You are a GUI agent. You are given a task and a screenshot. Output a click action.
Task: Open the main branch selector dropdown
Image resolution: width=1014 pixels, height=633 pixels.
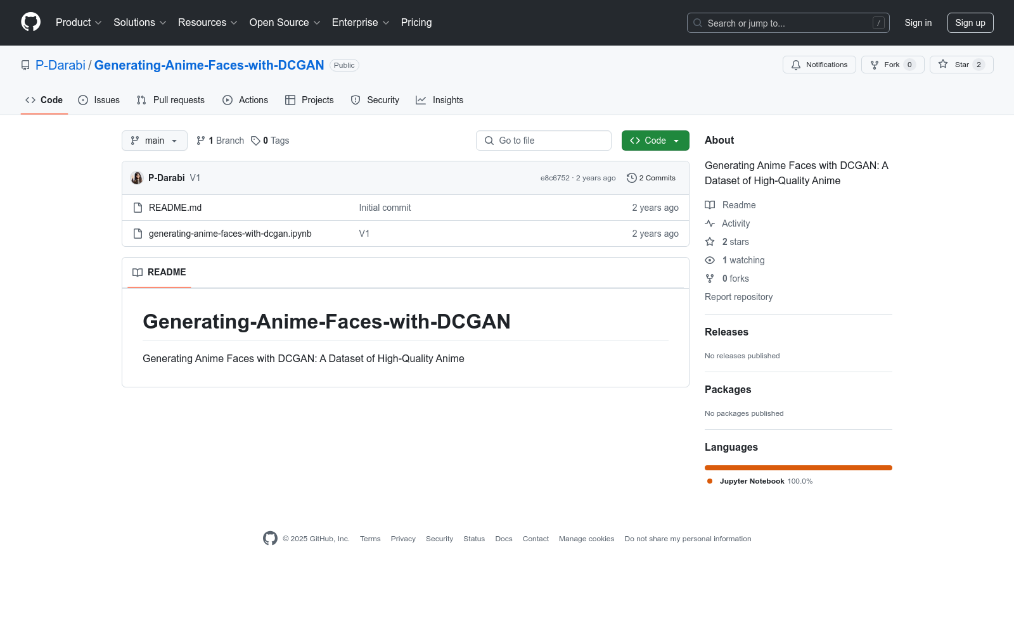point(155,141)
